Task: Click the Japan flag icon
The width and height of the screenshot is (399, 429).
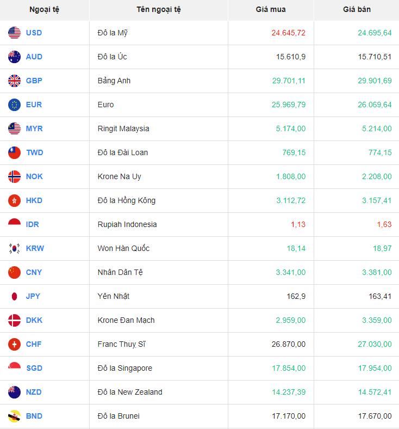Action: [x=15, y=296]
